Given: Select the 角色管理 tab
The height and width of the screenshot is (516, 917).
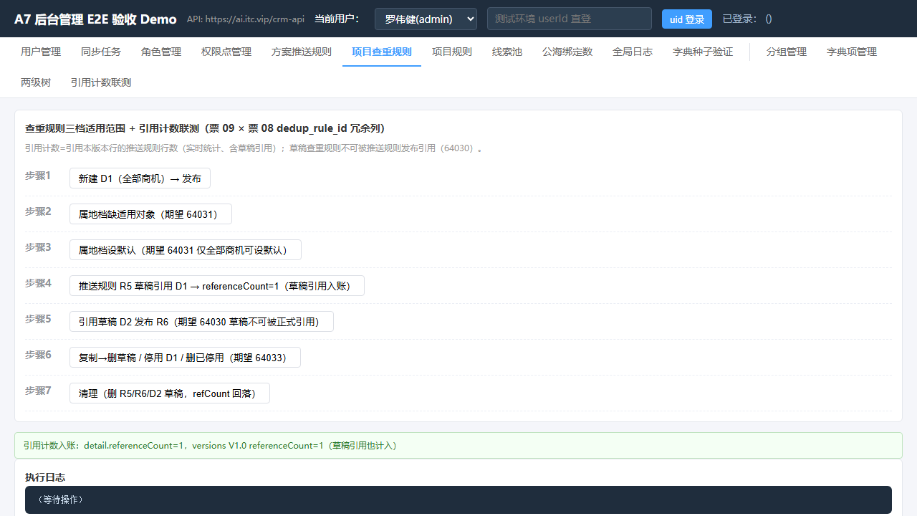Looking at the screenshot, I should tap(161, 52).
